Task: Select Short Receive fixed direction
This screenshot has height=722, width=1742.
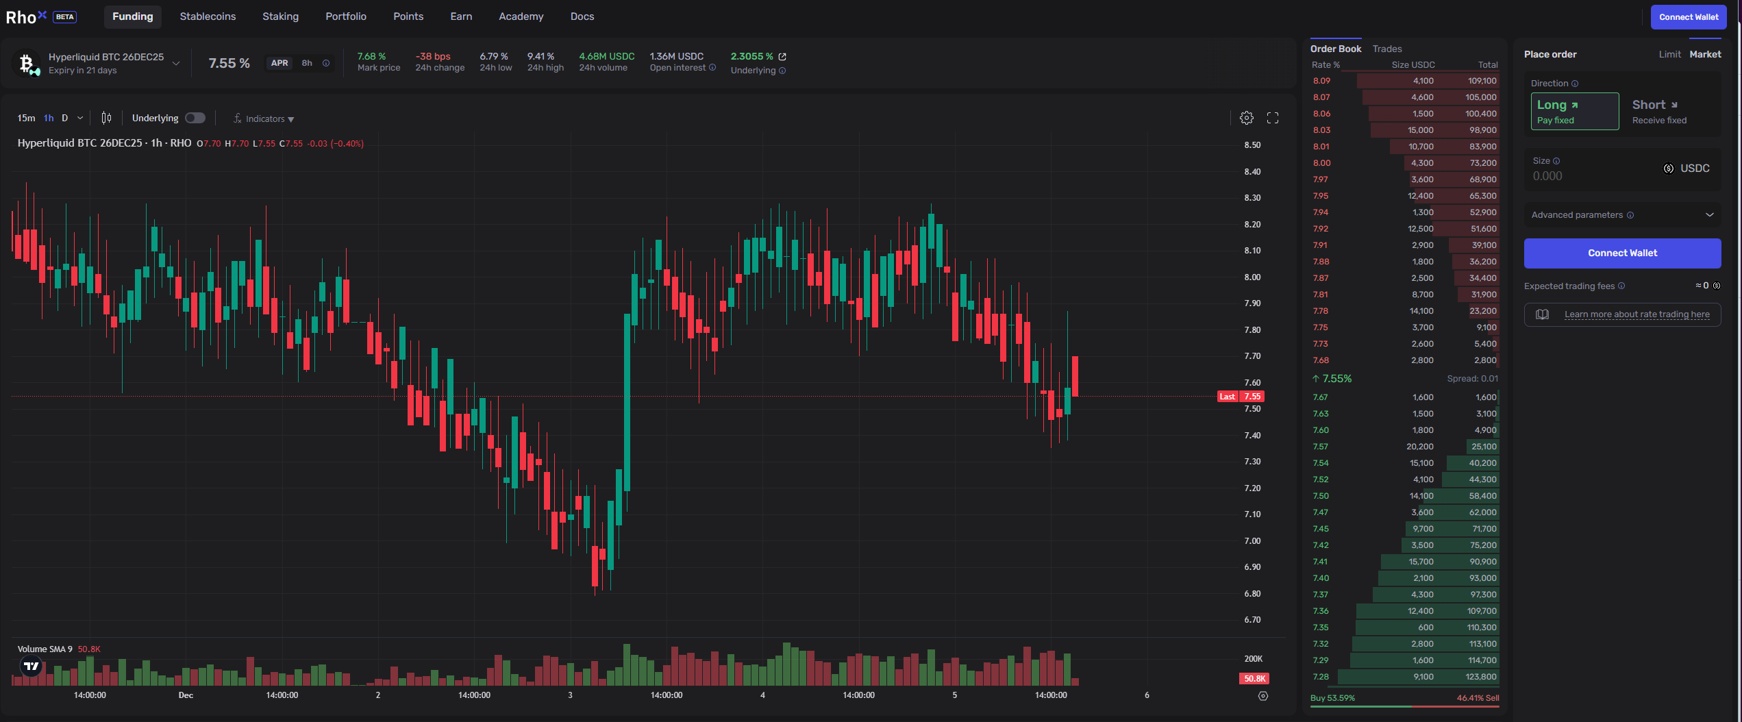Action: coord(1671,111)
